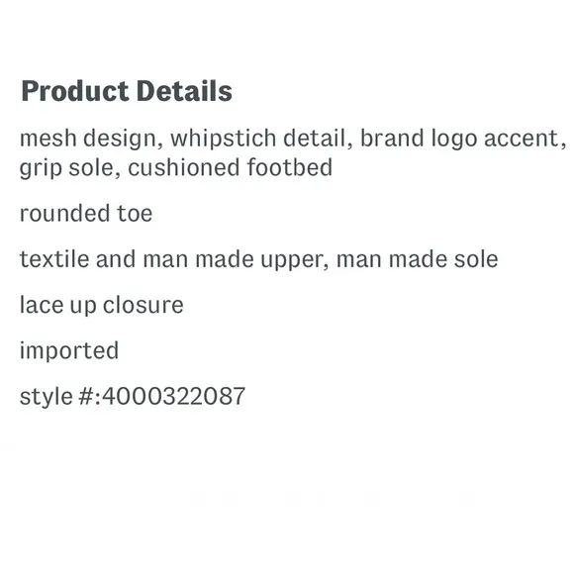Click the word "style" before the number
This screenshot has width=574, height=574.
click(x=46, y=398)
